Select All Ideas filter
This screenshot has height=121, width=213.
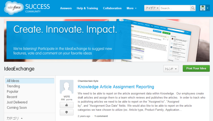pos(30,81)
